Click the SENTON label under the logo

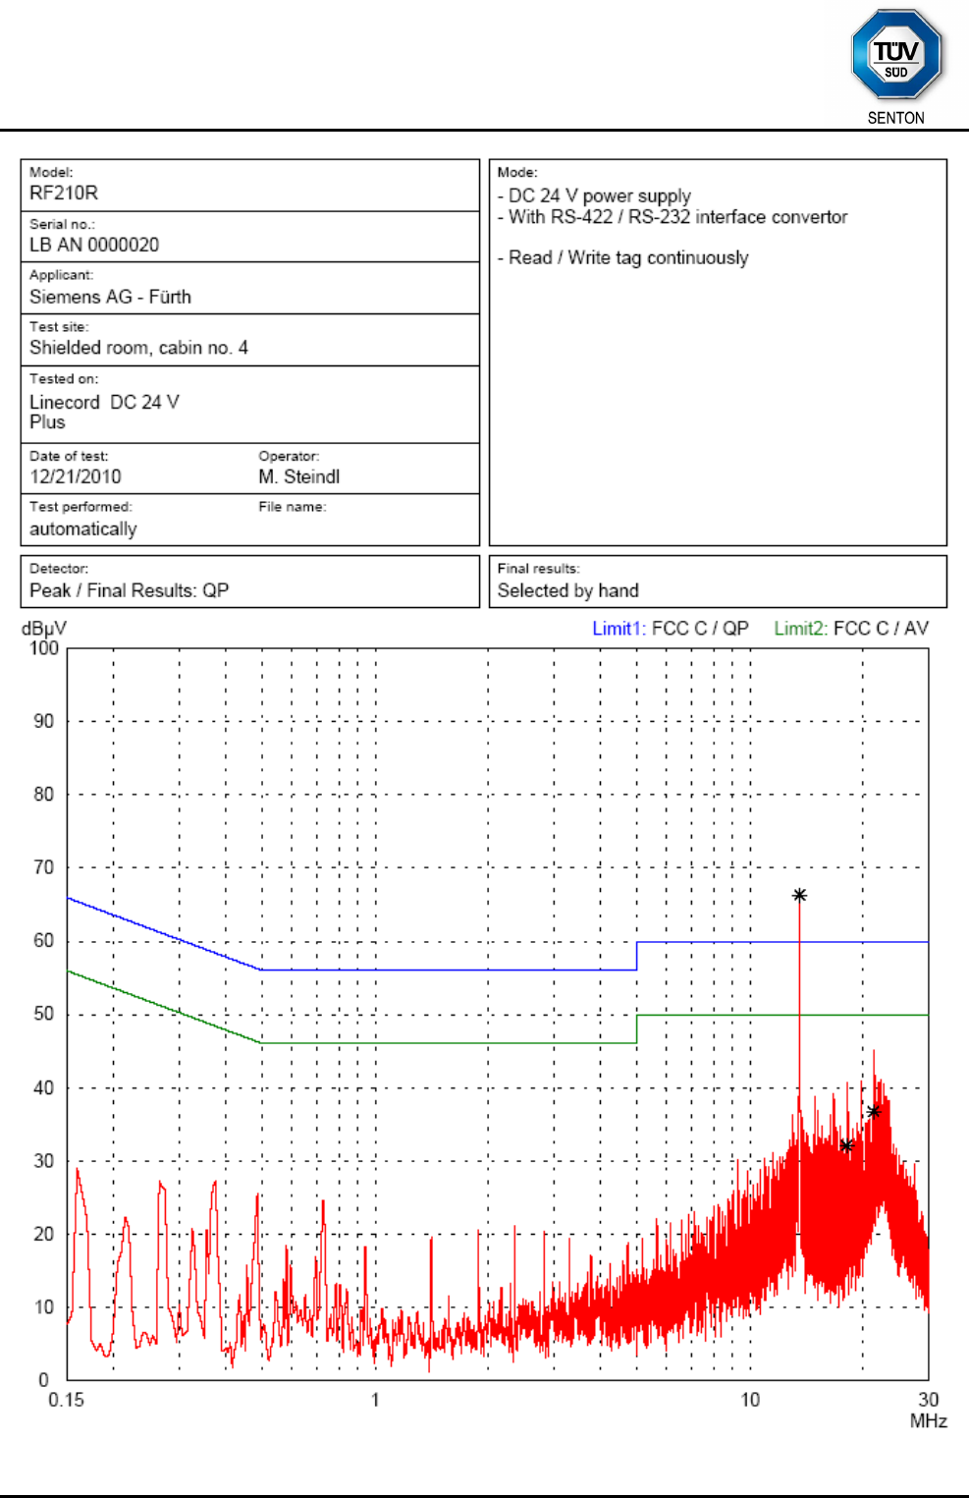[x=895, y=118]
